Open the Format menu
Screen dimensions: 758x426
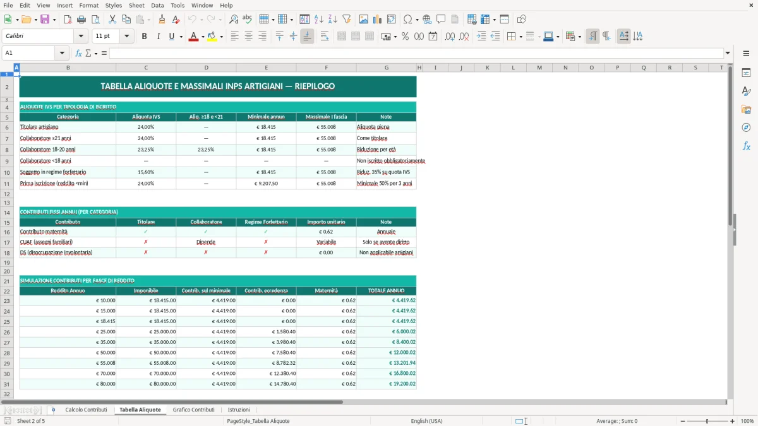point(88,5)
